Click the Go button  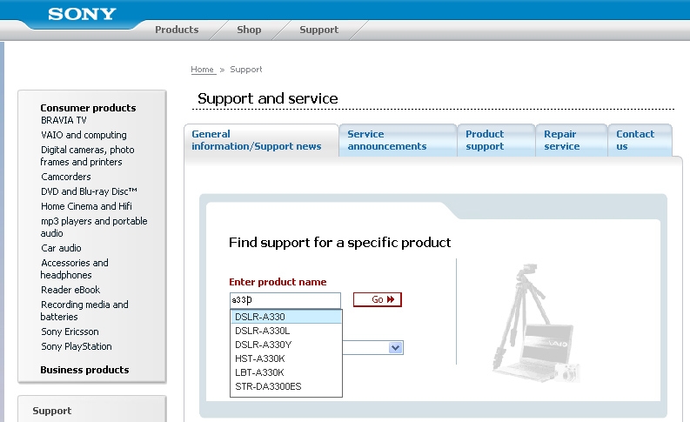(x=377, y=299)
